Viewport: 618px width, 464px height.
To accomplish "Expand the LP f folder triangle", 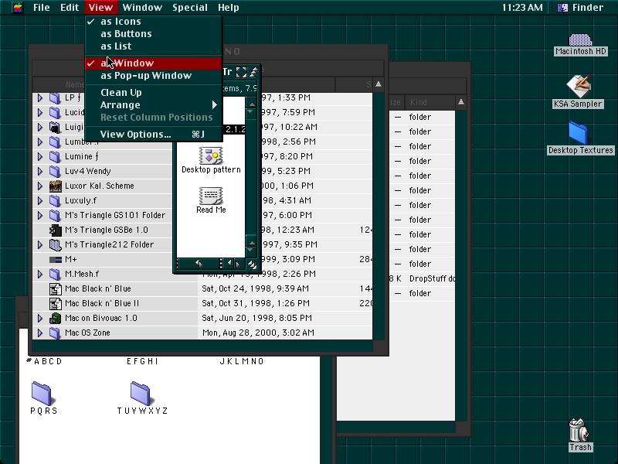I will coord(40,98).
